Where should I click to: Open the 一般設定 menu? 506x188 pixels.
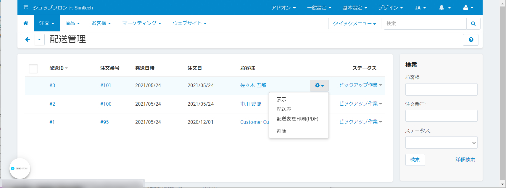(x=319, y=8)
